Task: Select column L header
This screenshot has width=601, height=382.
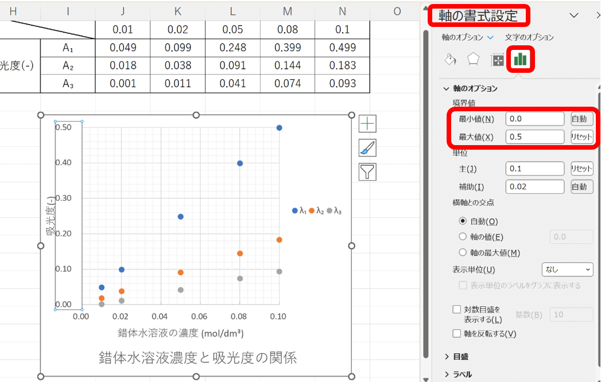Action: [x=232, y=11]
